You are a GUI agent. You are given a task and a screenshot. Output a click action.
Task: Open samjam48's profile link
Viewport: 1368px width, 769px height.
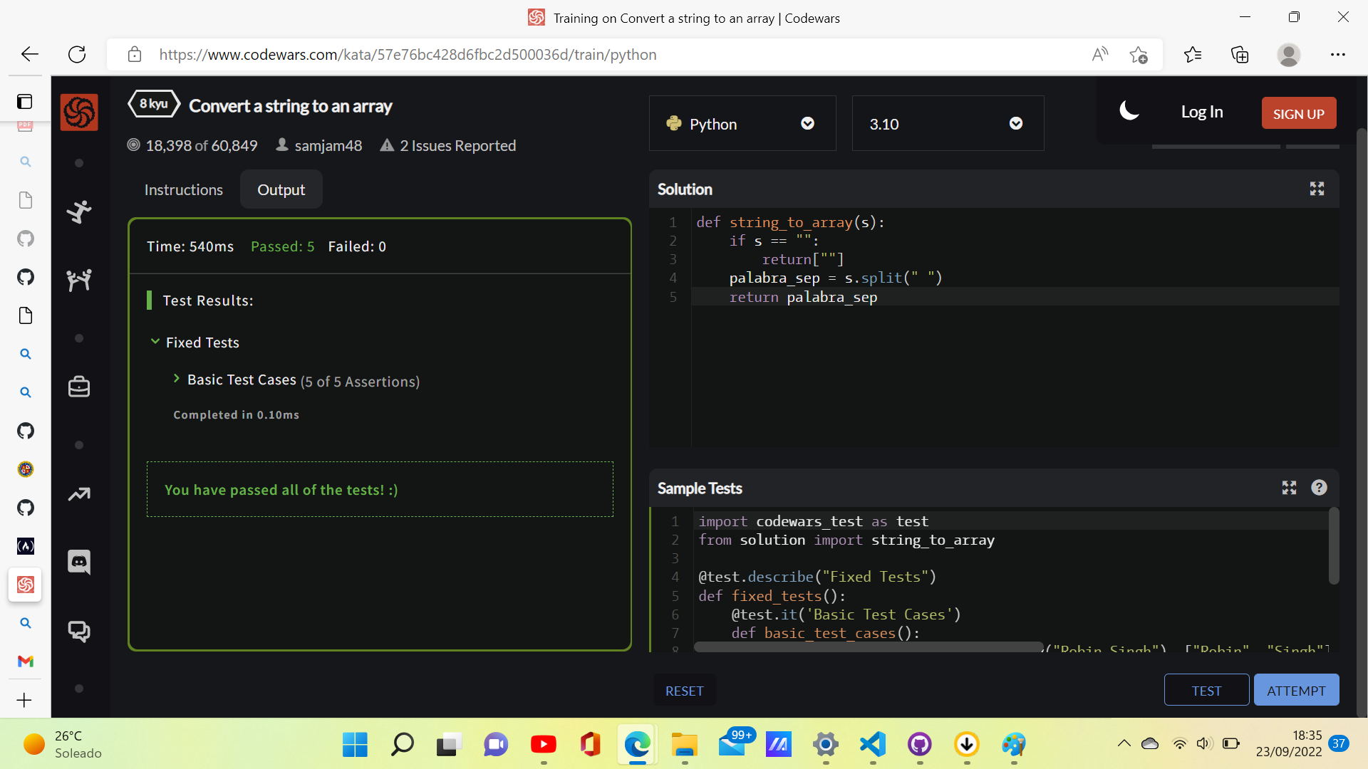coord(328,145)
